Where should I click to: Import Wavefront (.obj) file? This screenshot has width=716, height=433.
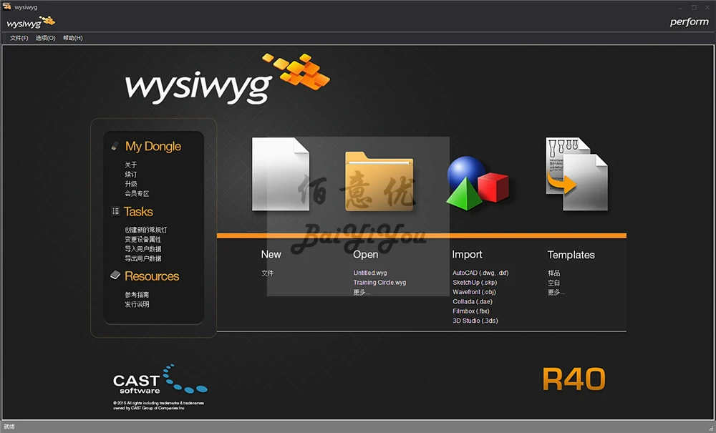click(474, 292)
